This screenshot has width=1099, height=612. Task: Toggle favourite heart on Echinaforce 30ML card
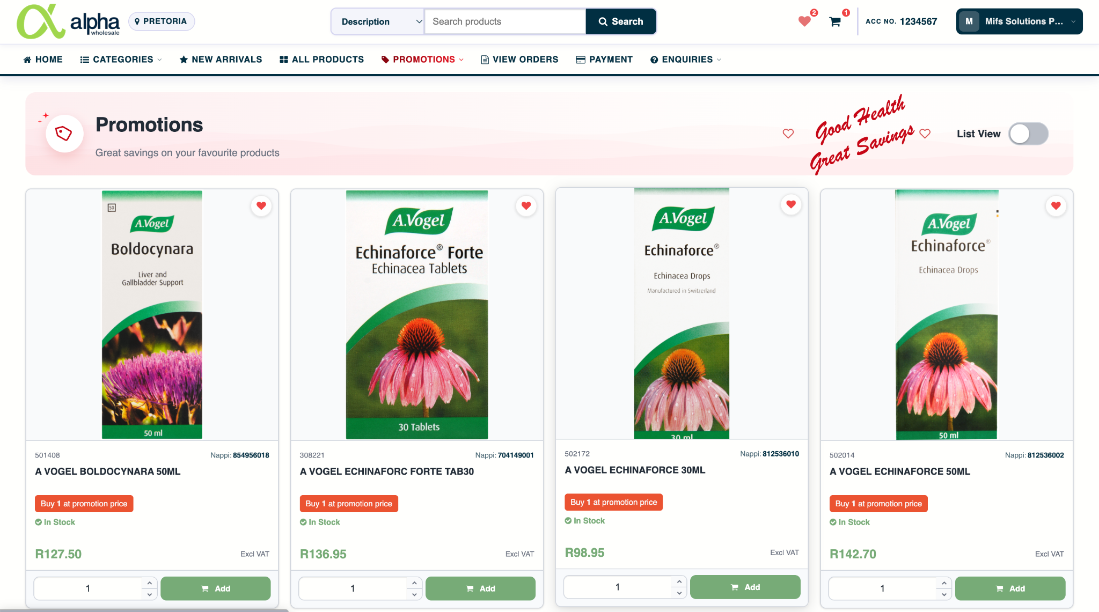[x=791, y=204]
